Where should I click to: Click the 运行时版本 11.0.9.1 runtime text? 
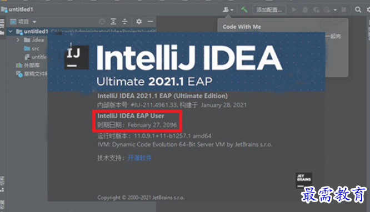coord(154,136)
